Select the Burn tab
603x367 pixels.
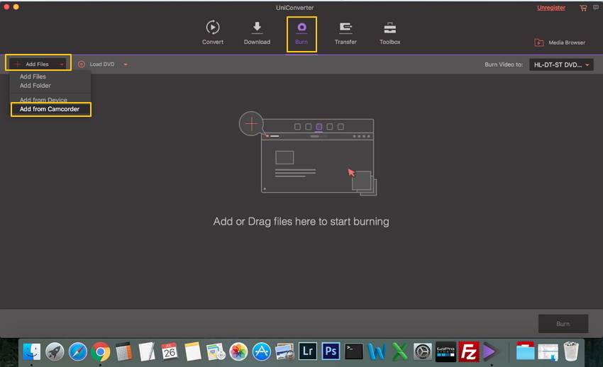coord(301,33)
